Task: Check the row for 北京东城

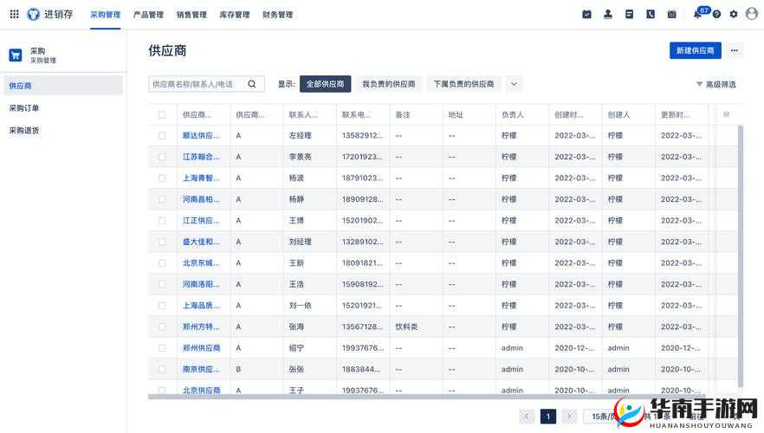Action: pyautogui.click(x=162, y=263)
